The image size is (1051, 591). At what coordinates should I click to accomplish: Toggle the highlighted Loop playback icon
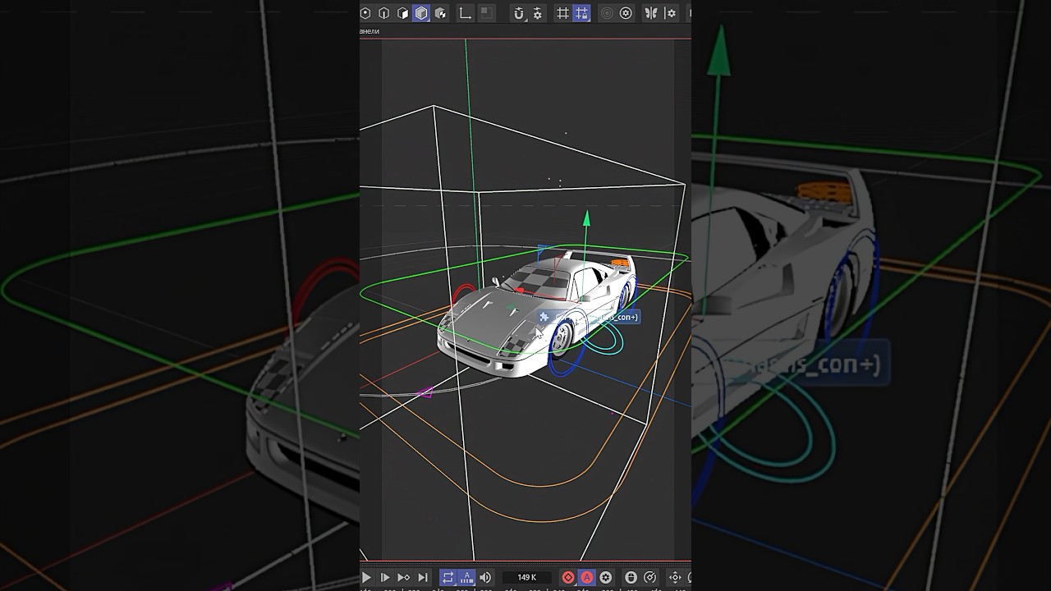(448, 578)
